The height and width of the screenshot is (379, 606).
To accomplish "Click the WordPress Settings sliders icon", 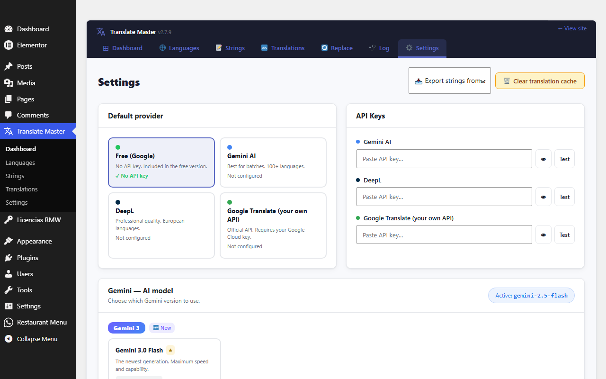I will pyautogui.click(x=9, y=306).
